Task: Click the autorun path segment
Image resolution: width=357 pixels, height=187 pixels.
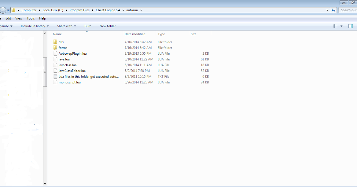Action: [x=132, y=10]
